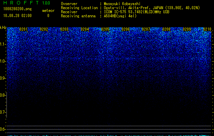
Task: Click the 1.1 kHz axis label
Action: point(3,44)
